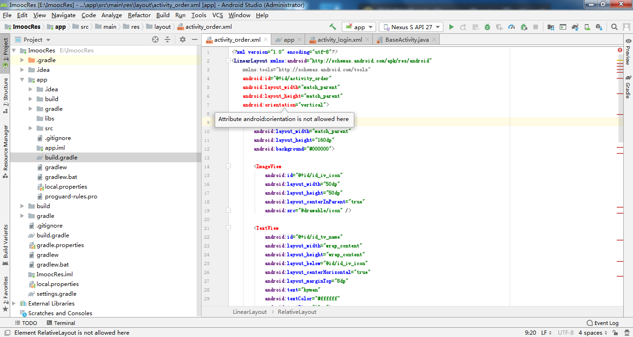Start debugging with the green bug icon
The width and height of the screenshot is (633, 337).
coord(487,27)
